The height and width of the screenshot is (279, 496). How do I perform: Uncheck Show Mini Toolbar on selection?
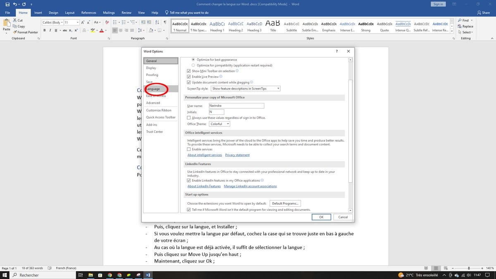[x=189, y=71]
